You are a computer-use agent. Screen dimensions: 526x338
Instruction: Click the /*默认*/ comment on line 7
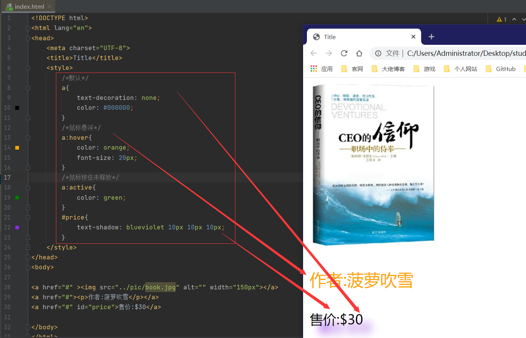click(75, 78)
